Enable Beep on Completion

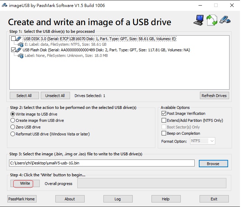pos(164,133)
